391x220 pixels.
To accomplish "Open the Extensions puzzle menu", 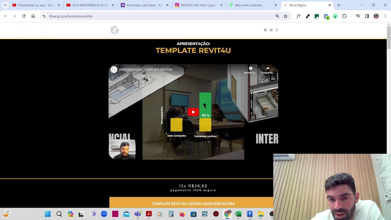I will [344, 16].
